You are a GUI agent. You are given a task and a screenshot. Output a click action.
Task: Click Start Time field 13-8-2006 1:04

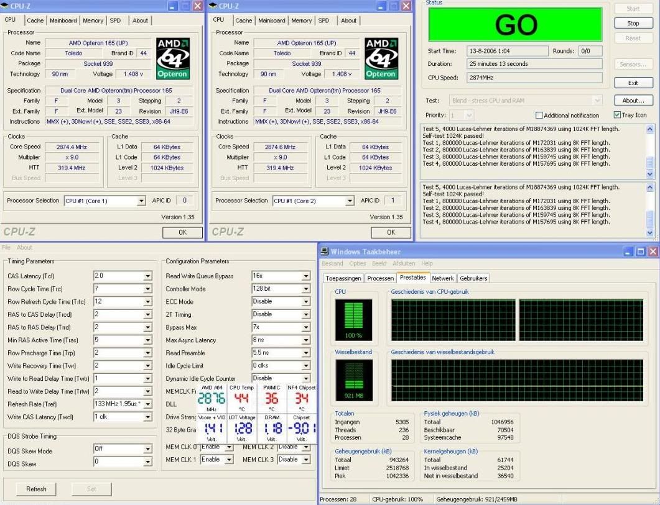(507, 51)
